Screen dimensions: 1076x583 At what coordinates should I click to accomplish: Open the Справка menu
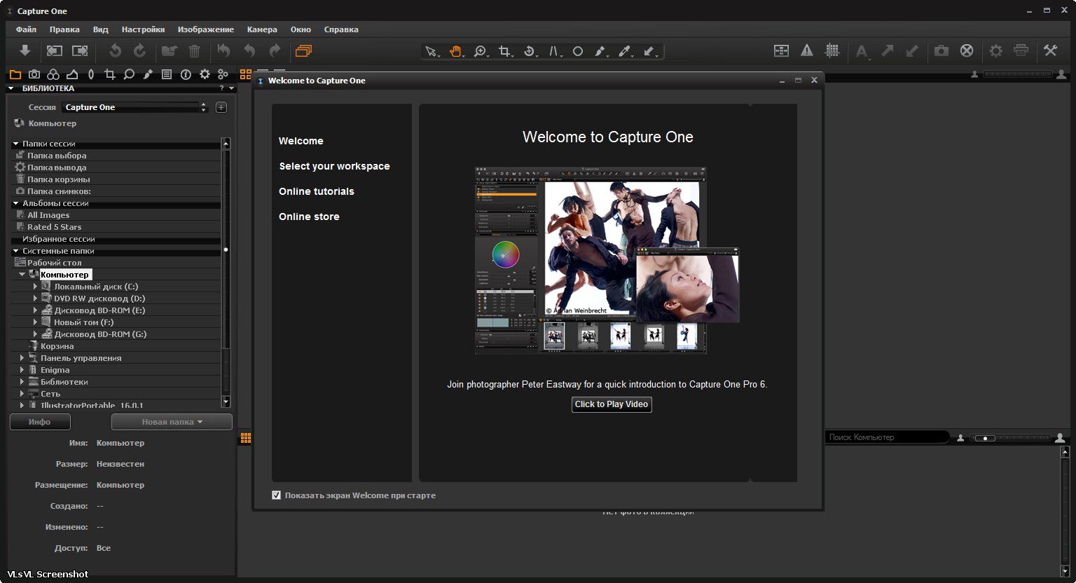[341, 29]
